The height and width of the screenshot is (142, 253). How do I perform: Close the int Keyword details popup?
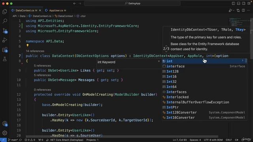159,61
